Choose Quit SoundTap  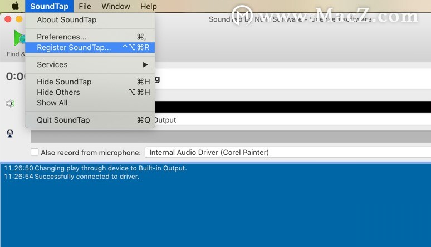tap(90, 120)
